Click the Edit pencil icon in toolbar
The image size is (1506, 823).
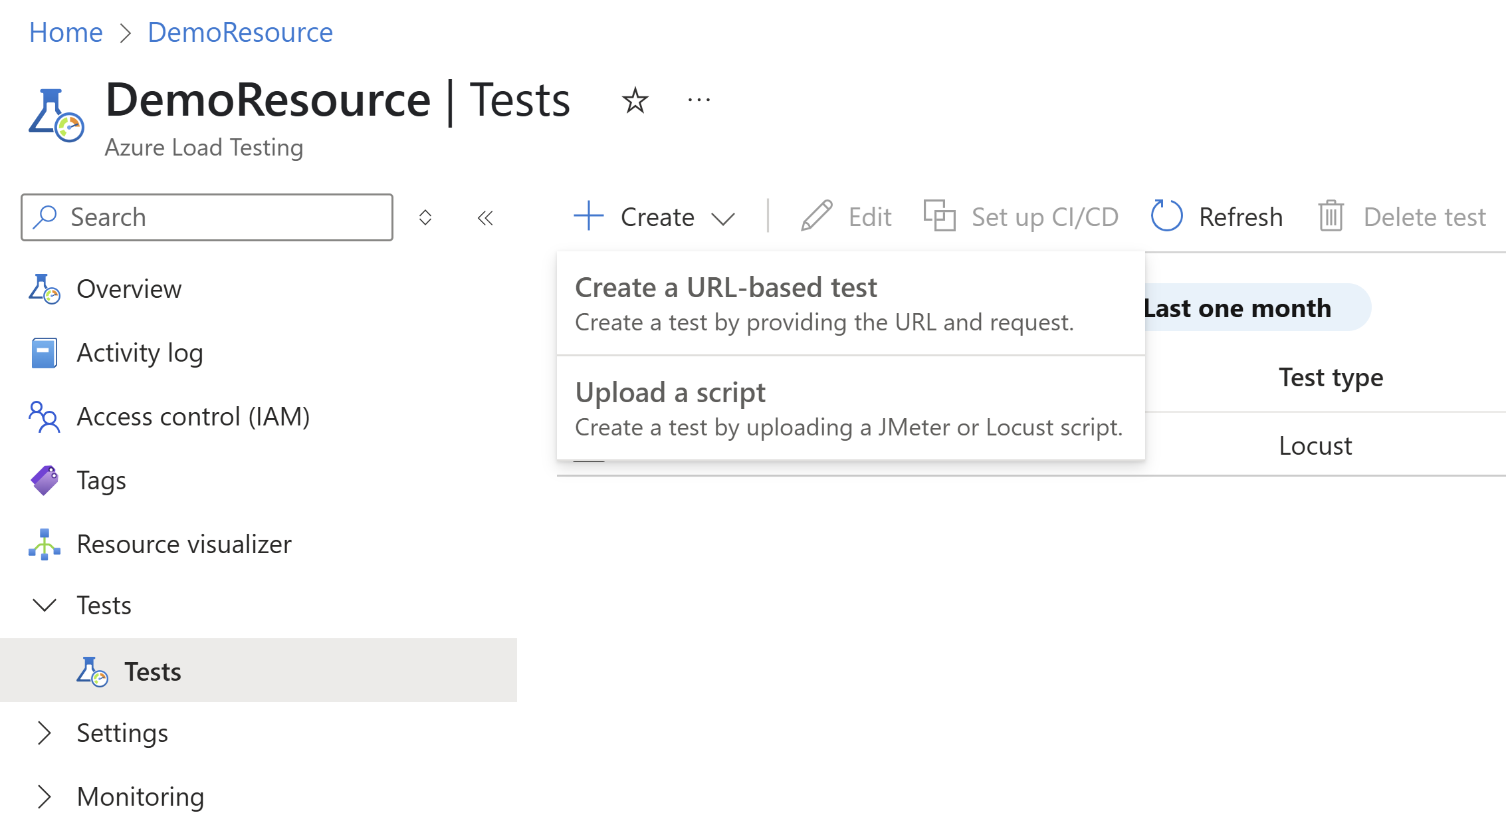(815, 216)
